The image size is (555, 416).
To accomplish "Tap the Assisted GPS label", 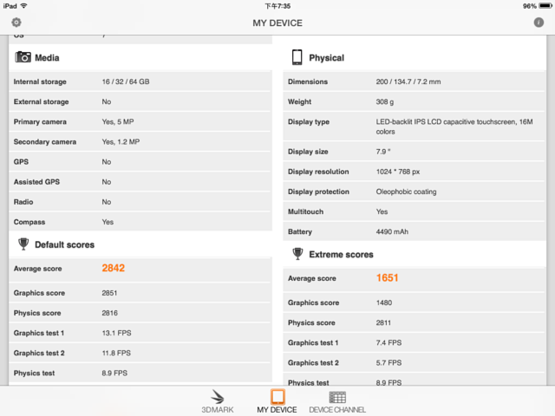I will [36, 182].
